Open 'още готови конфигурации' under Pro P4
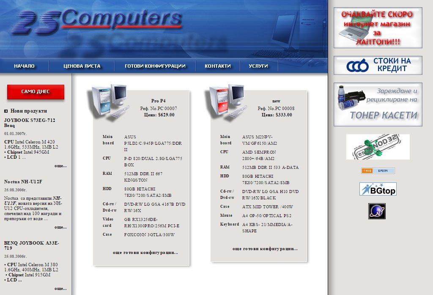This screenshot has height=295, width=433. 145,253
